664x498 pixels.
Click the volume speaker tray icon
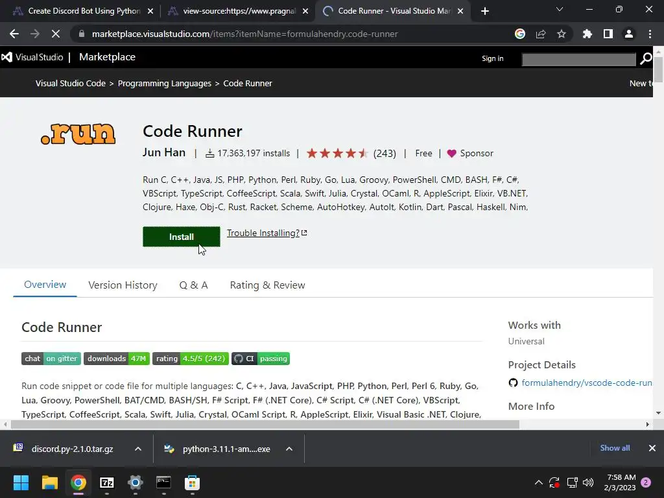coord(588,482)
